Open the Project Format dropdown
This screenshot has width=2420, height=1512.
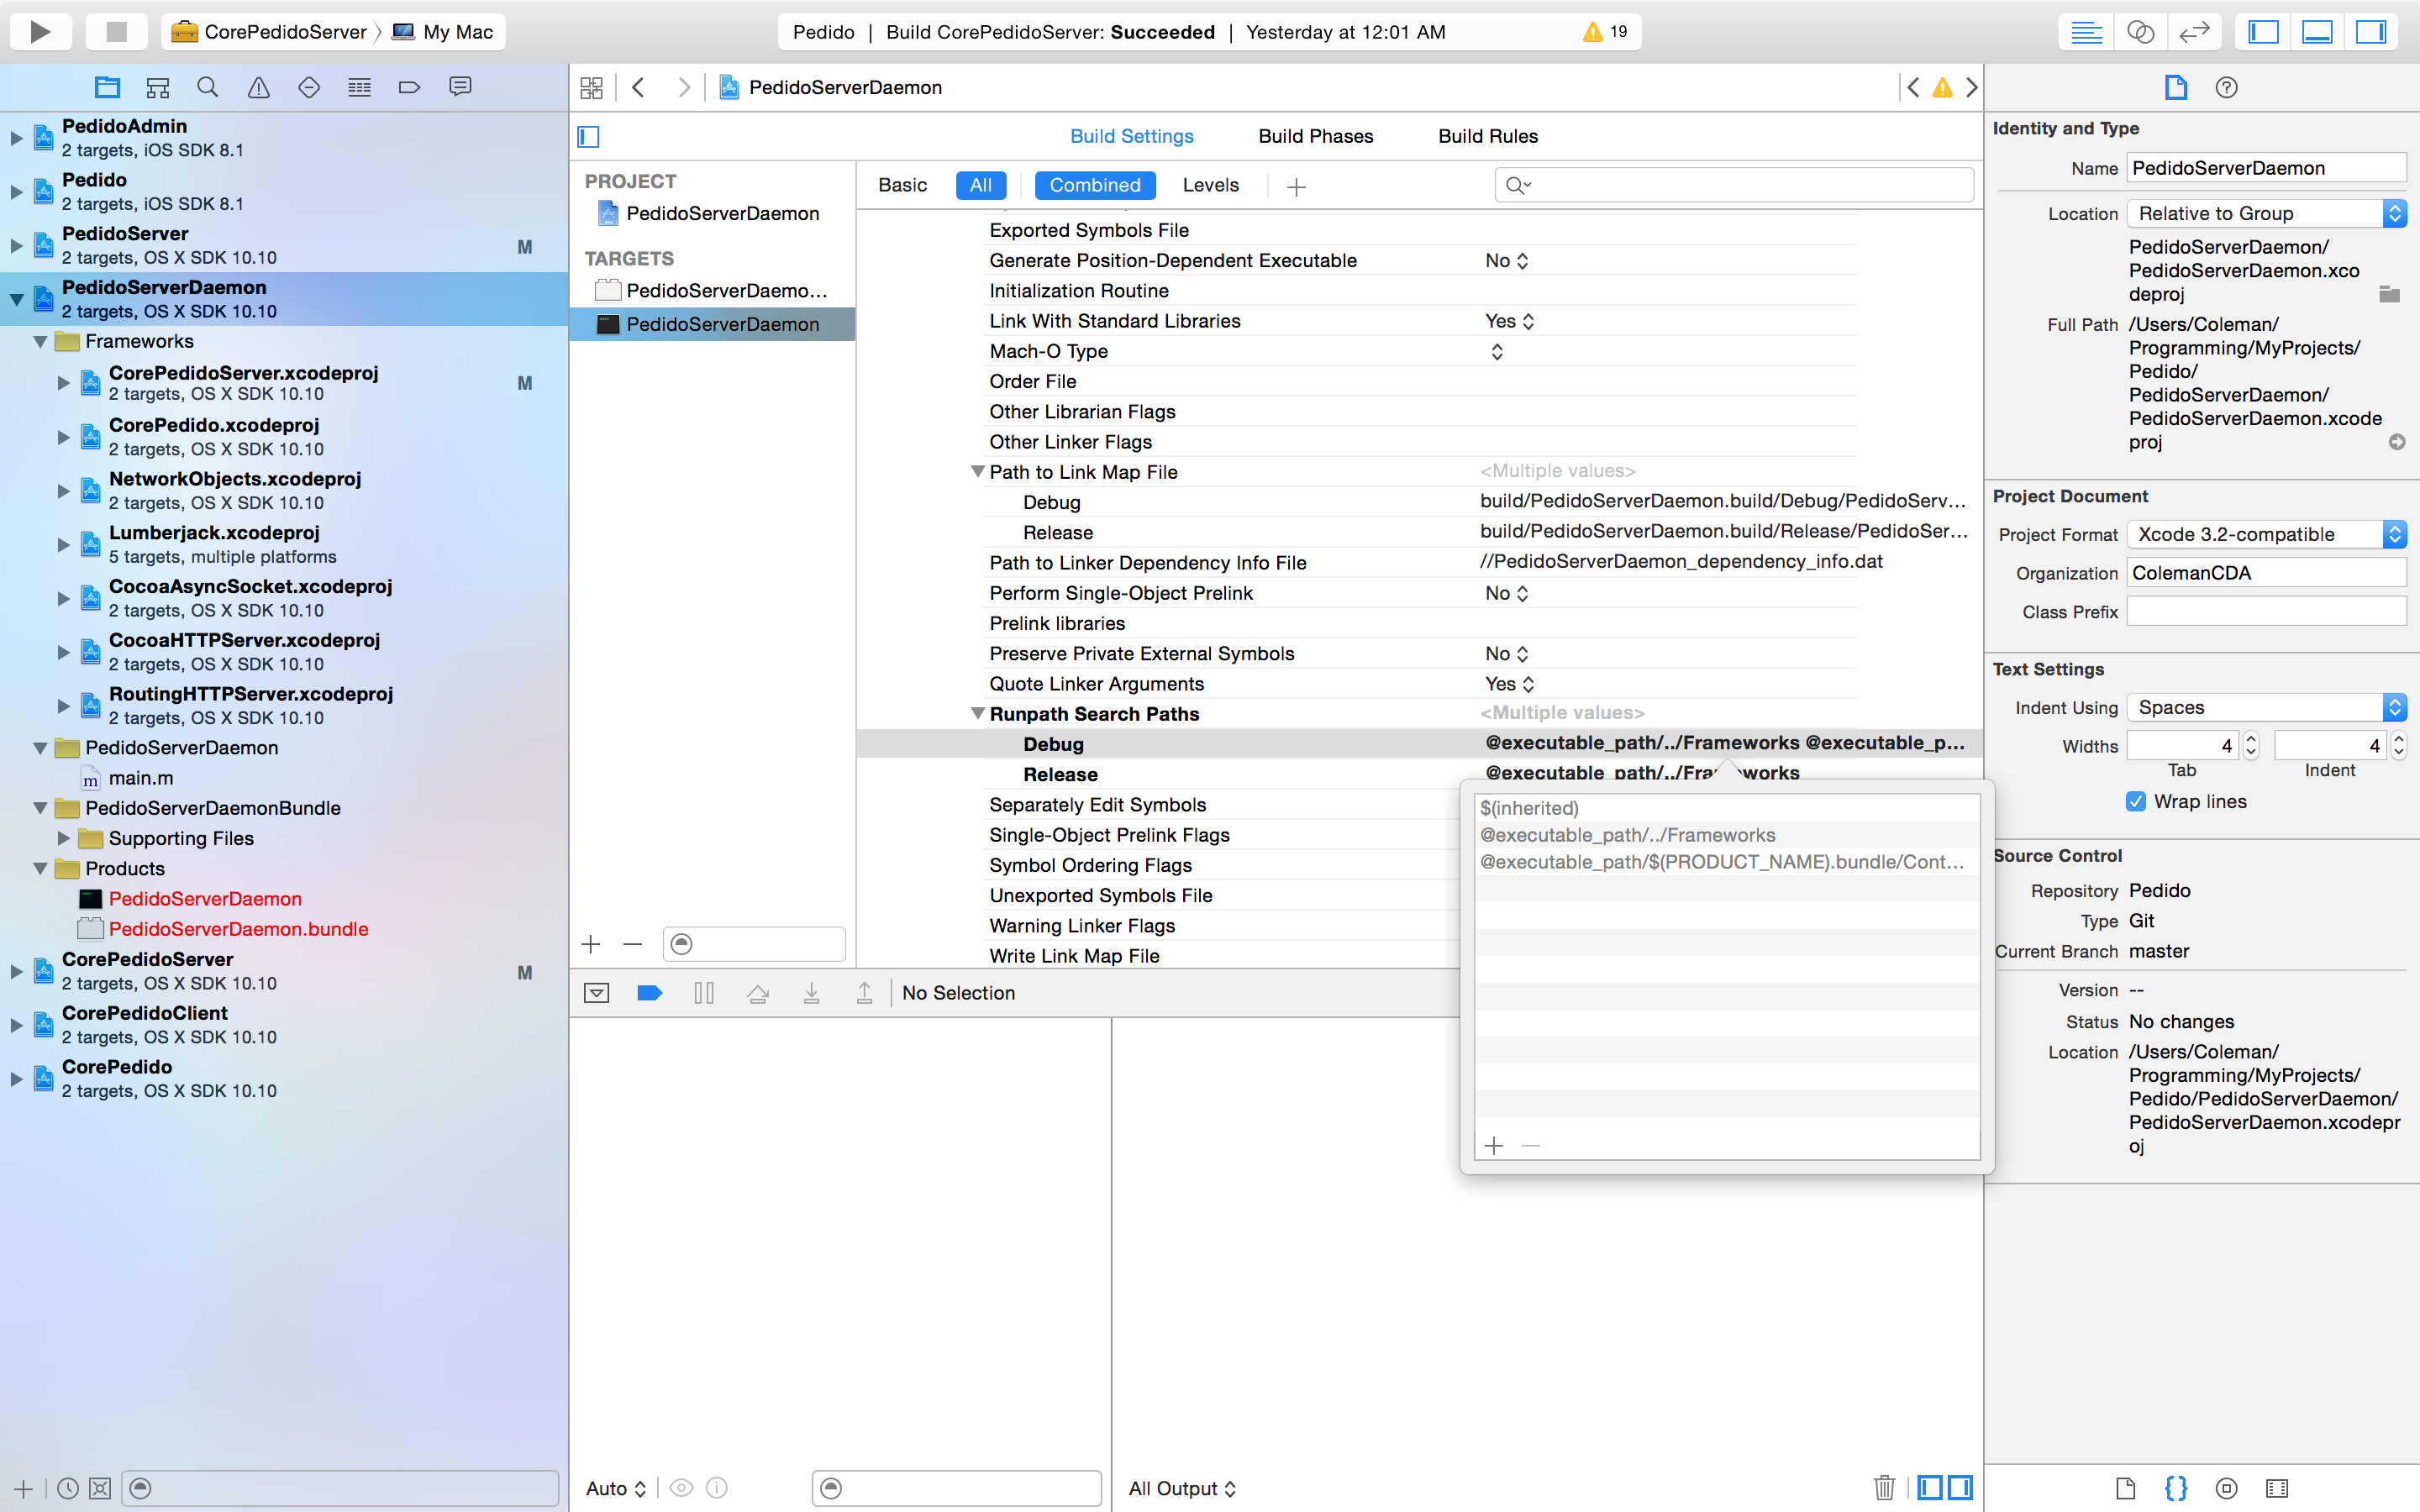coord(2266,535)
